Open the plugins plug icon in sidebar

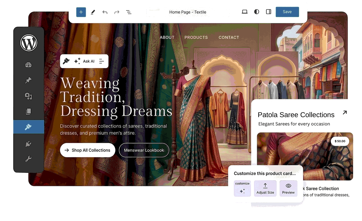(x=28, y=144)
